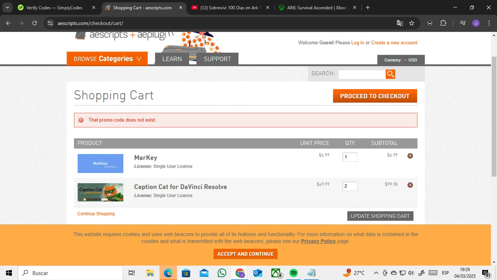This screenshot has width=497, height=280.
Task: Close the YouTube Sobrevivi 100 Dias tab
Action: click(268, 8)
